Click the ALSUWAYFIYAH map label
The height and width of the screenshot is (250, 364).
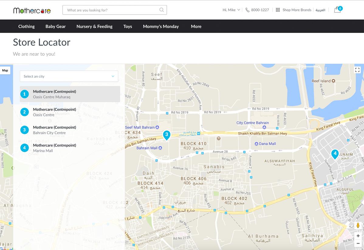(280, 161)
